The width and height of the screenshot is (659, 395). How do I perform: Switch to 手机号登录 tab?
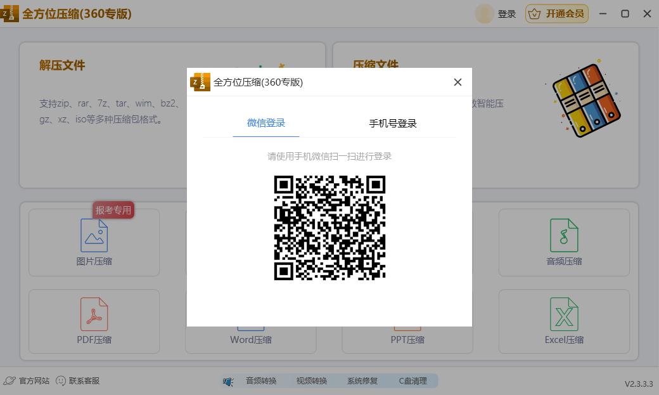tap(393, 124)
